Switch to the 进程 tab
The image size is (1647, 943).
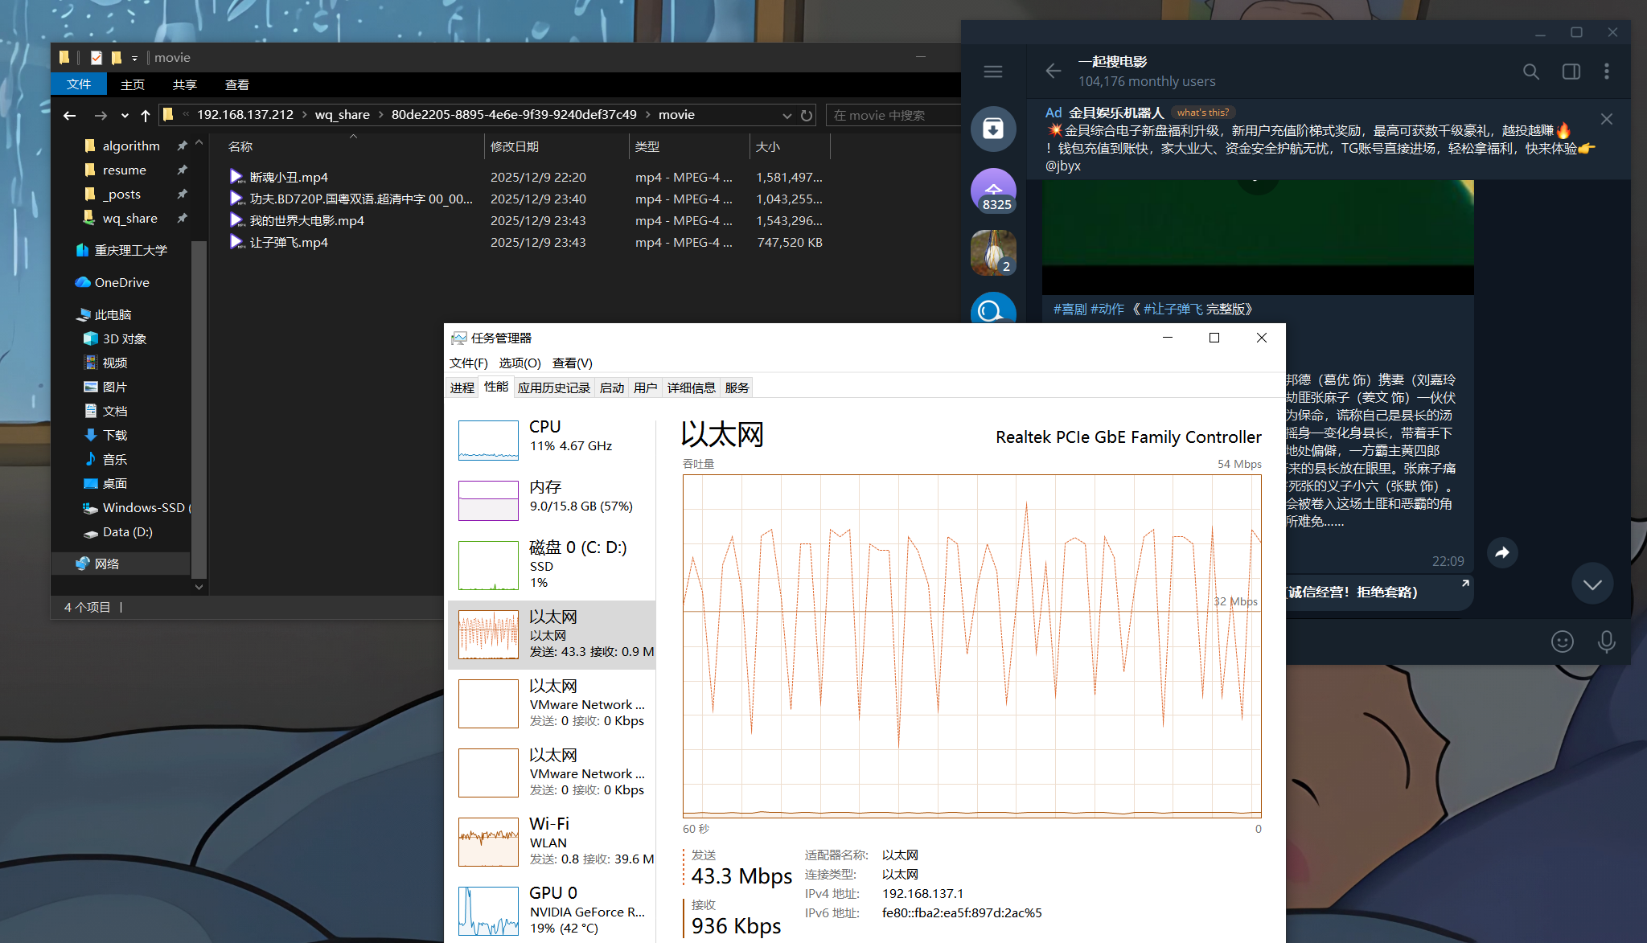click(462, 387)
